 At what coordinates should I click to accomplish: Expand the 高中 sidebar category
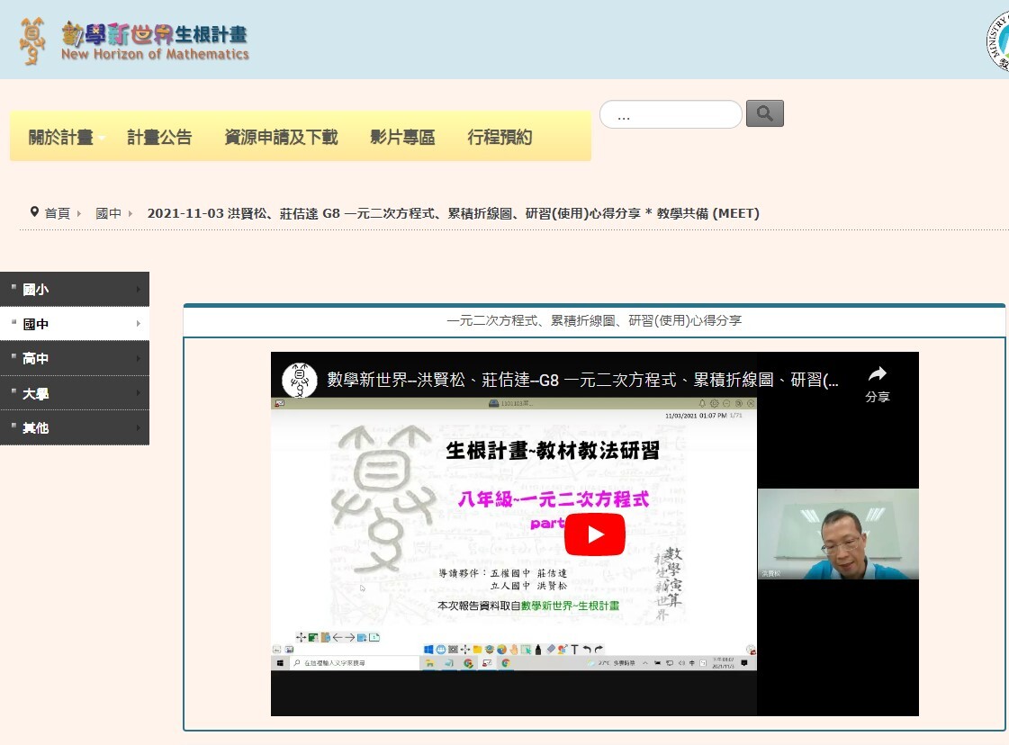(75, 359)
